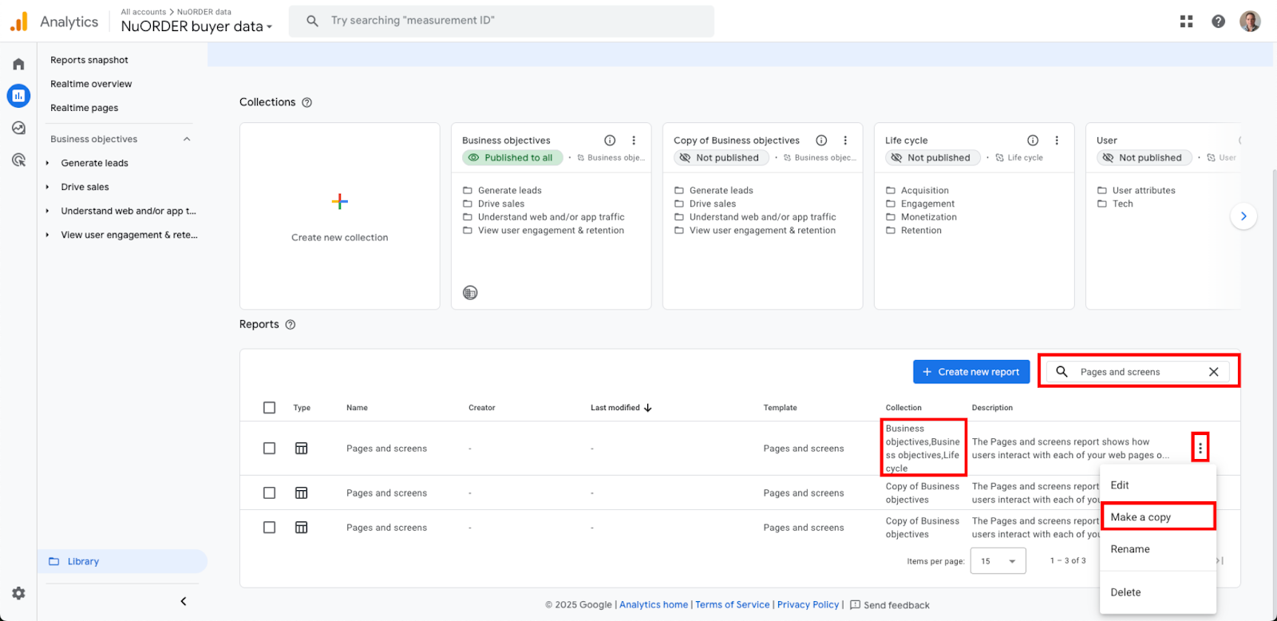Click the Reports section help icon
The height and width of the screenshot is (621, 1277).
[x=291, y=324]
